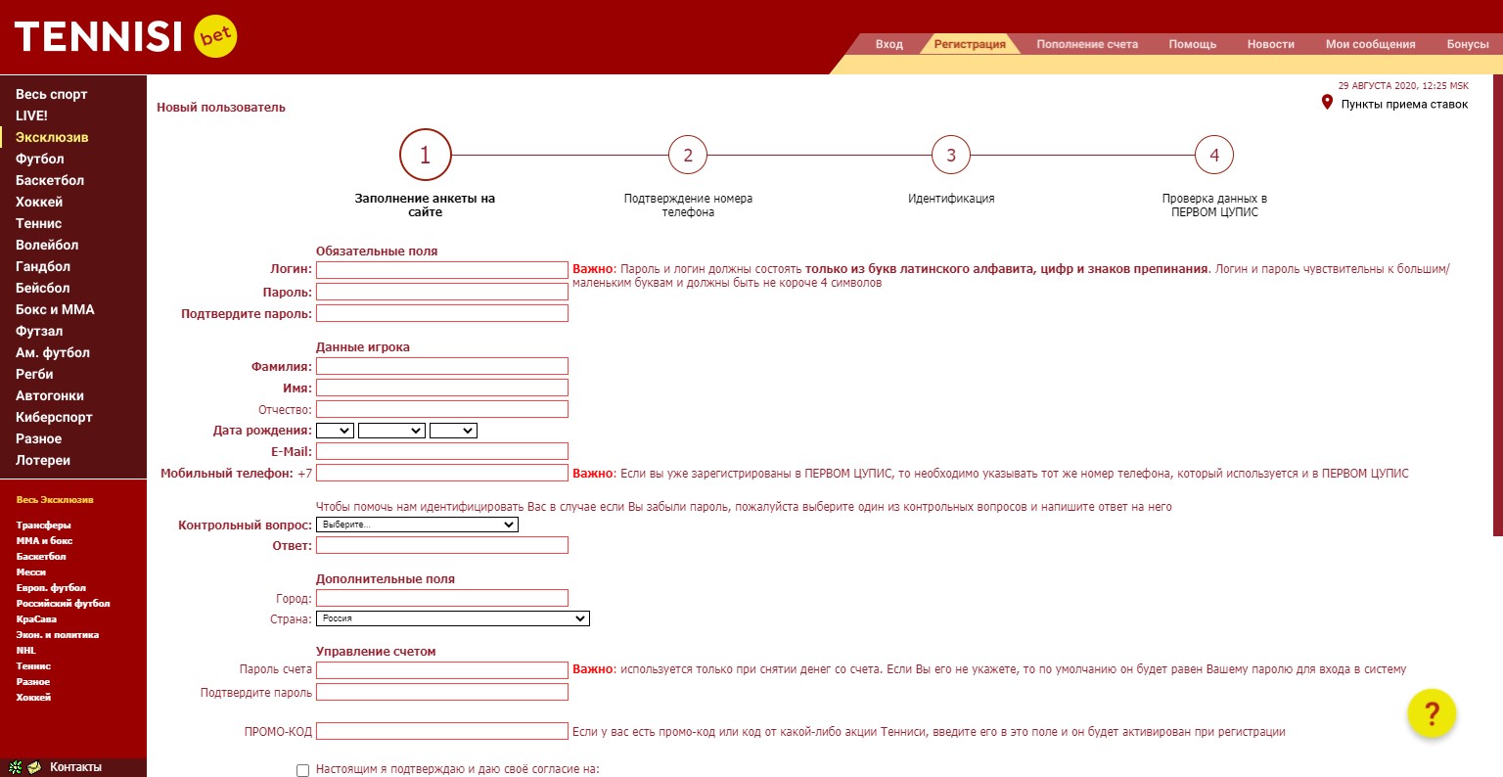Focus the ПРОМО-КОД input field
1503x777 pixels.
pos(442,731)
